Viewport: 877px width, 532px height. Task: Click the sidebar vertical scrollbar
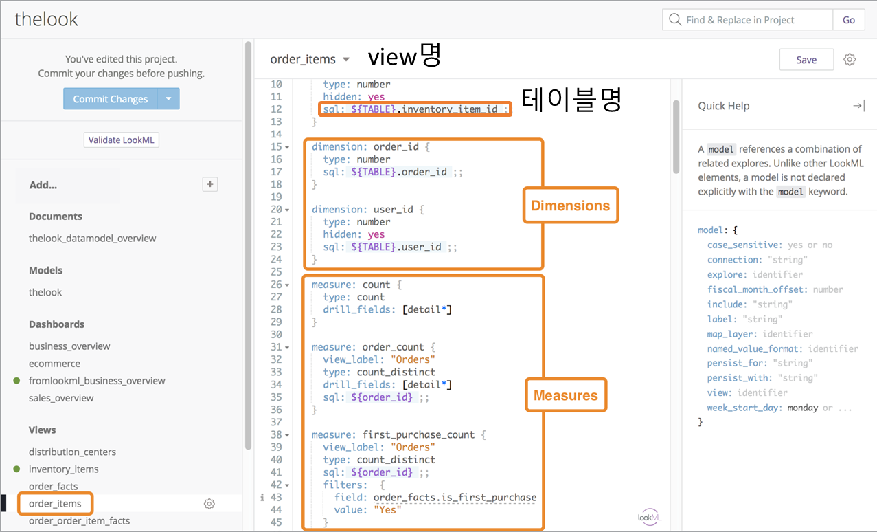click(247, 246)
